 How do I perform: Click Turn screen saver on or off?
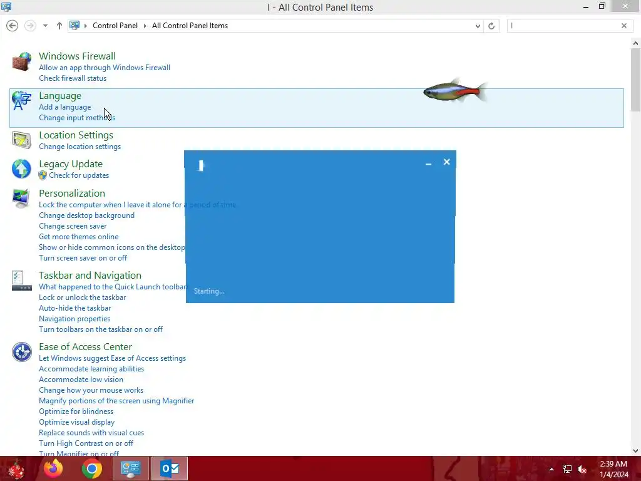coord(83,257)
